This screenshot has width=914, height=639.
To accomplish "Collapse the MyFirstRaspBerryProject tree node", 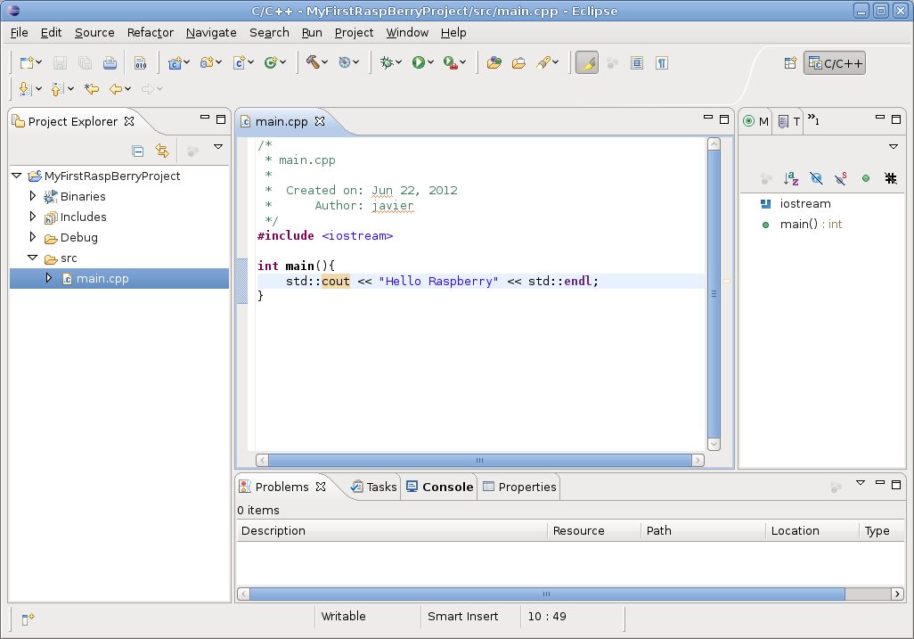I will pos(16,176).
